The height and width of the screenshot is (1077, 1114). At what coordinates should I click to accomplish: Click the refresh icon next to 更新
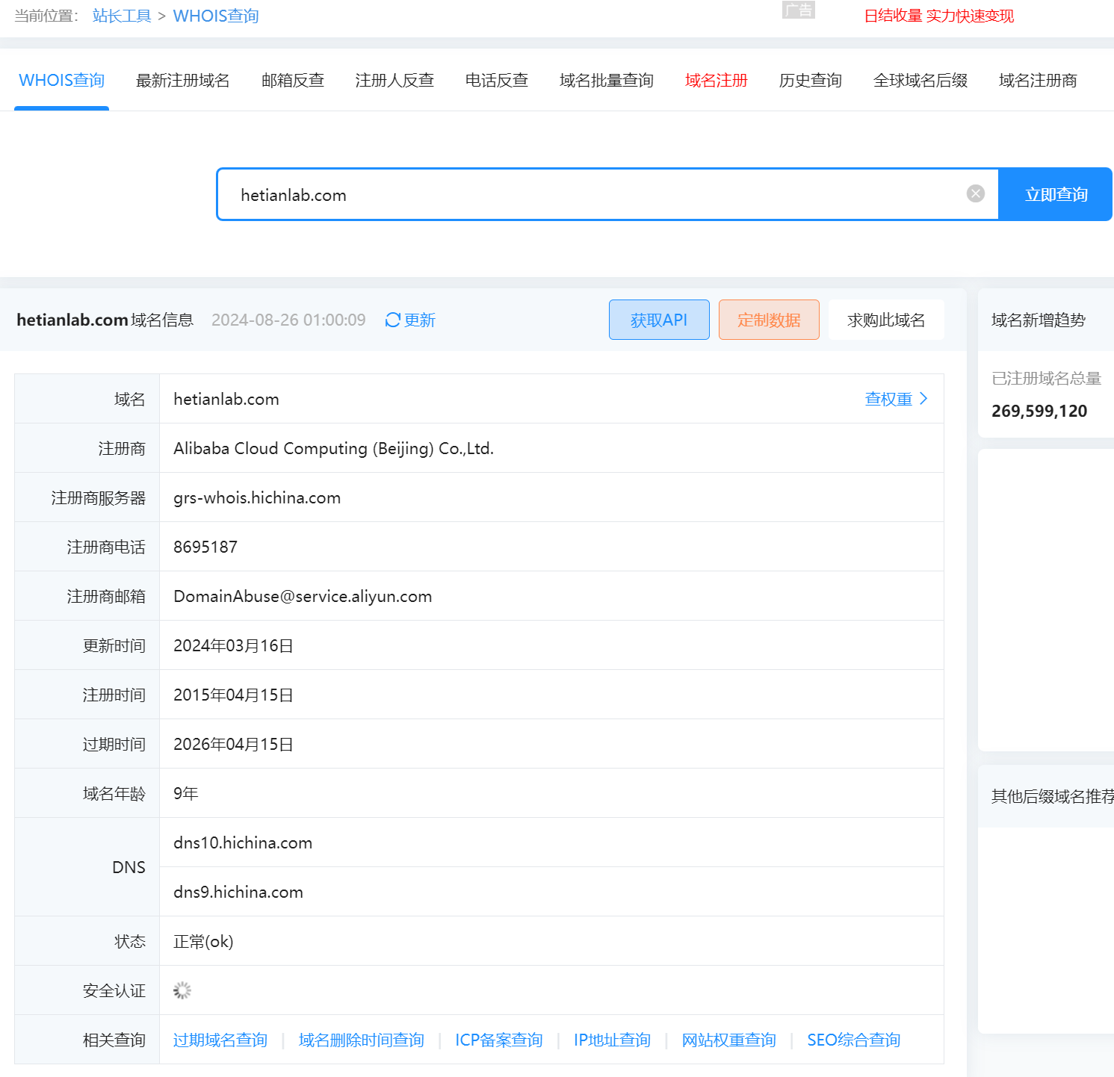[x=392, y=320]
